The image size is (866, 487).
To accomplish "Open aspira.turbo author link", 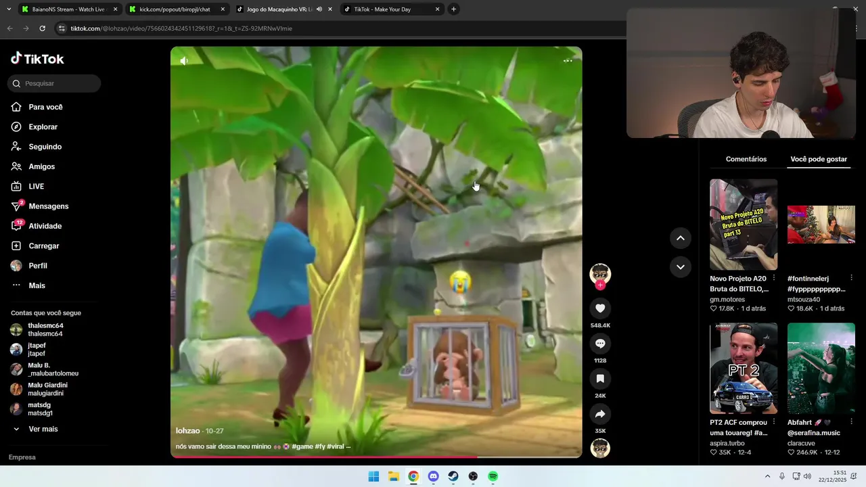I will point(727,443).
